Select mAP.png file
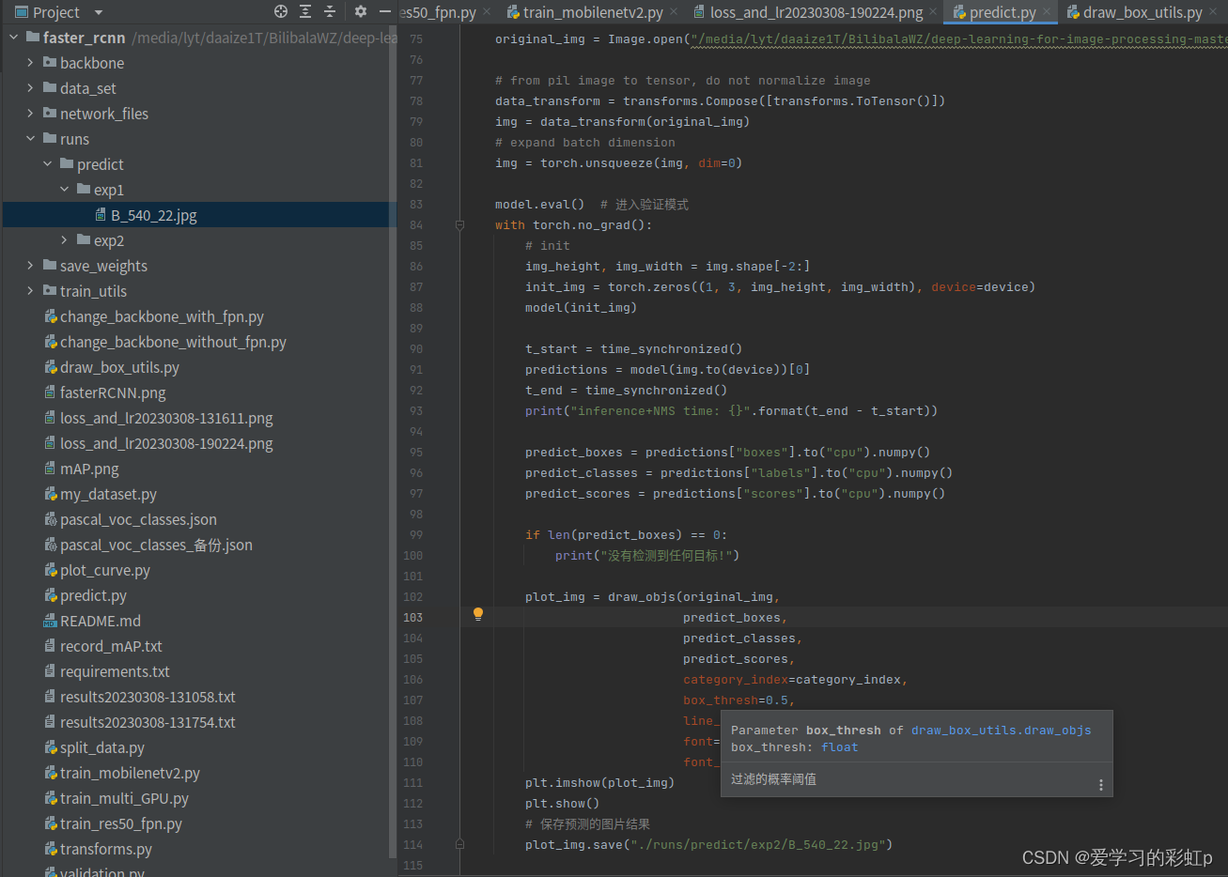 click(89, 469)
